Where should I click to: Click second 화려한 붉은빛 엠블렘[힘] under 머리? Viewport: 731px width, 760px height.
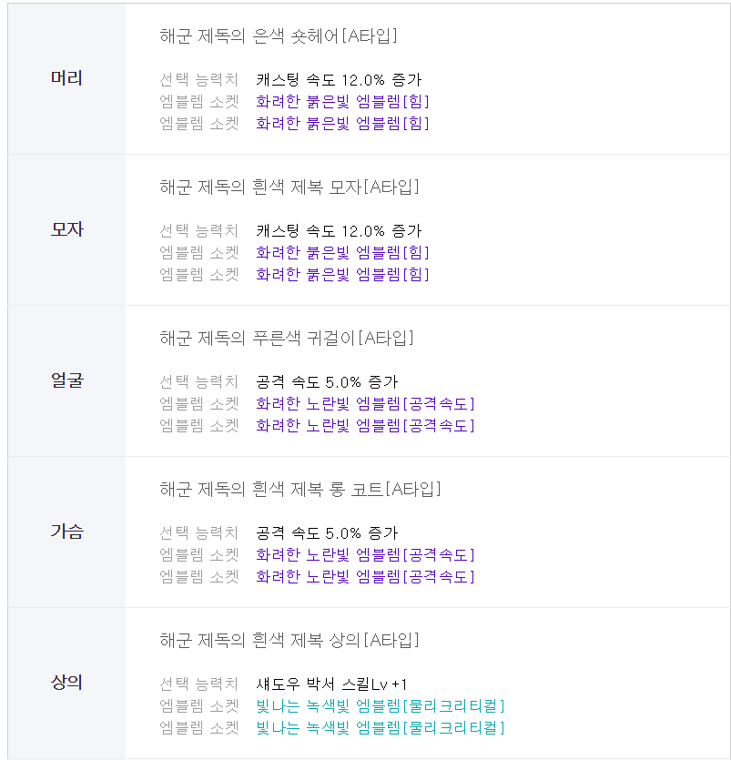point(342,124)
